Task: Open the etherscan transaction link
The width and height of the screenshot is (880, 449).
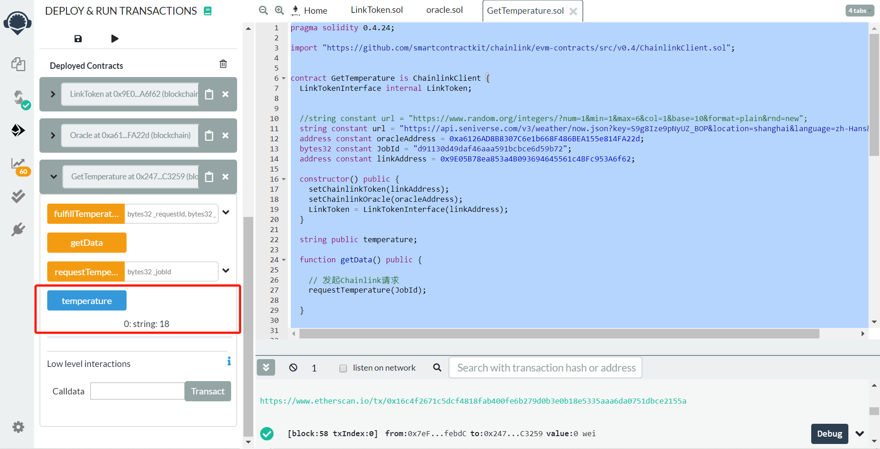Action: pos(473,401)
